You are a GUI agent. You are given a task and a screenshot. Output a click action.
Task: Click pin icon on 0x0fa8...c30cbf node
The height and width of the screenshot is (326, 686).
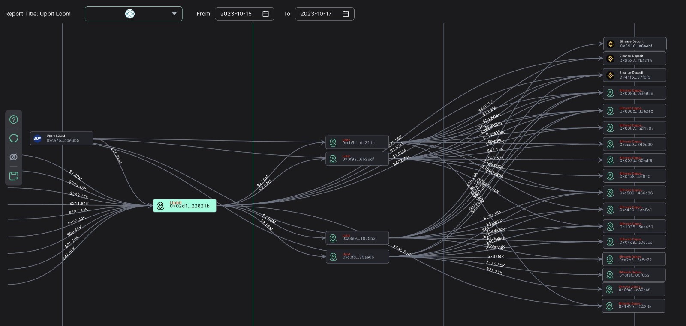(609, 289)
